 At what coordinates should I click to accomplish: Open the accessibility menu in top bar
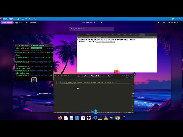click(159, 23)
